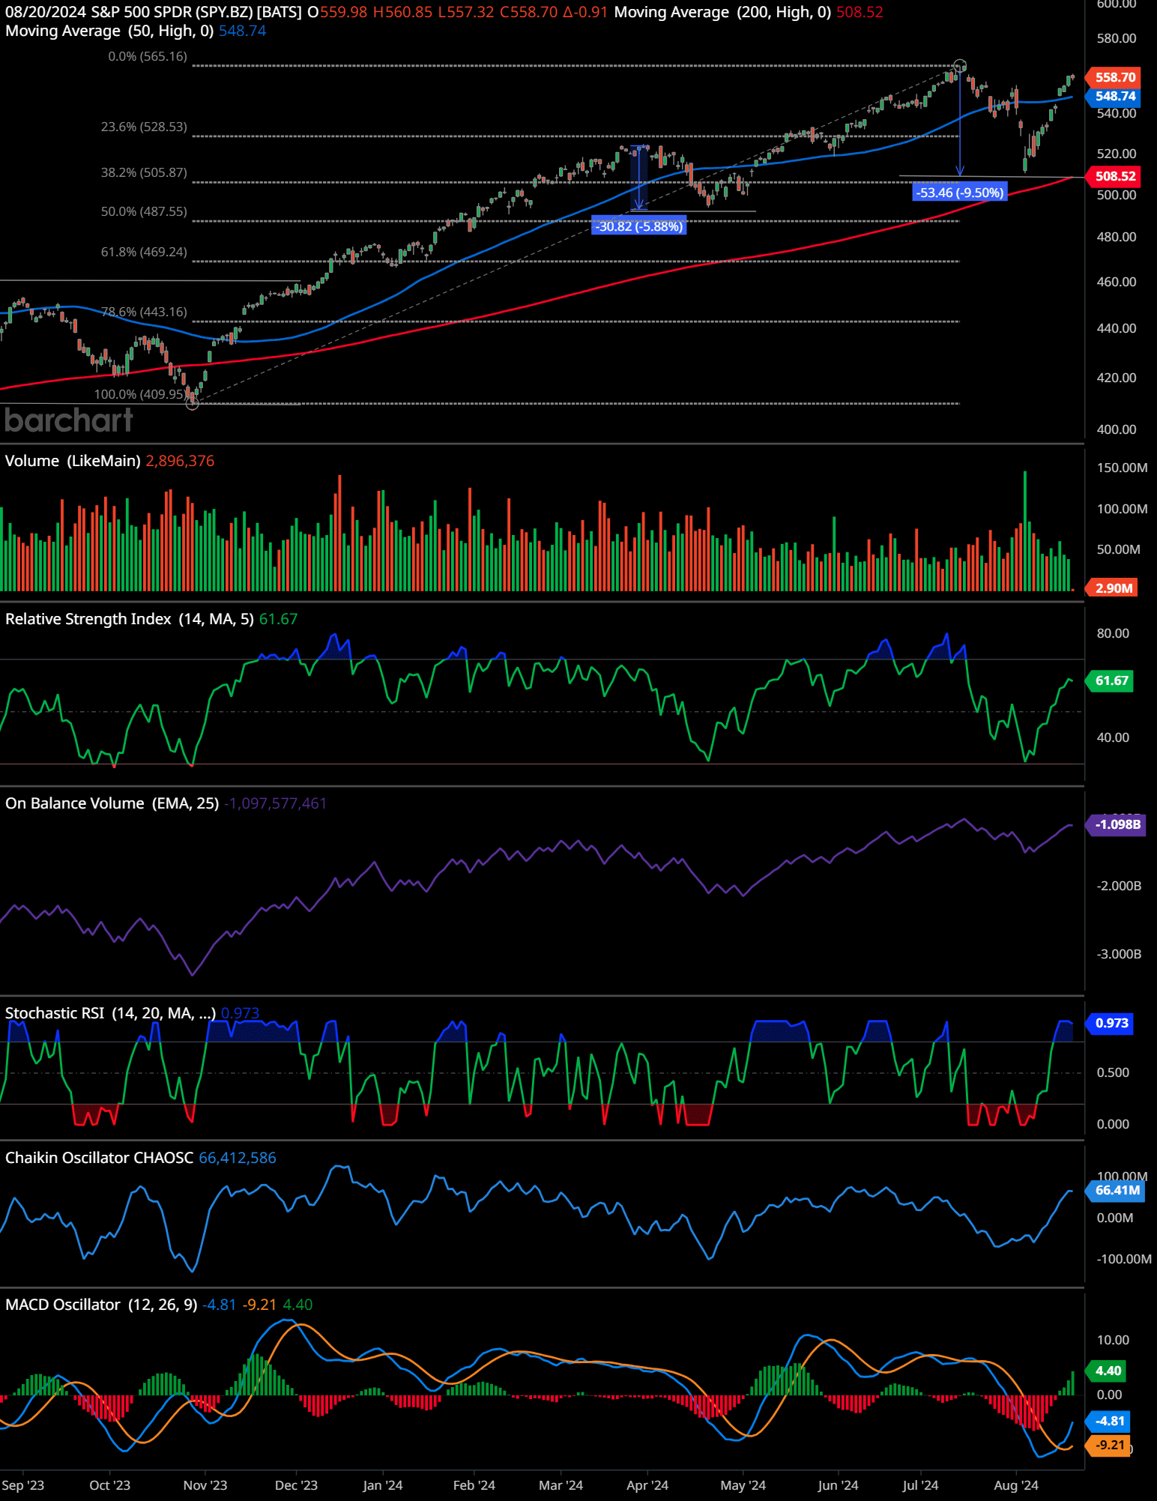Image resolution: width=1157 pixels, height=1501 pixels.
Task: Click the 0.0% (565.16) Fibonacci label
Action: (148, 56)
